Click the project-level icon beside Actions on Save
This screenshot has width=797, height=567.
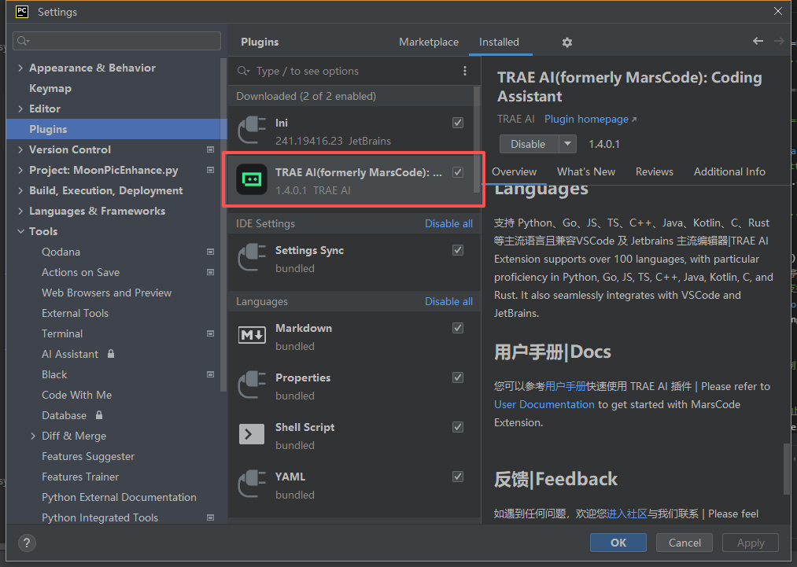coord(210,272)
